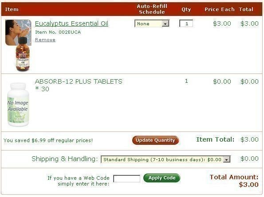Click the Eucalyptus Oil bottle product image
The width and height of the screenshot is (264, 197).
pyautogui.click(x=23, y=54)
